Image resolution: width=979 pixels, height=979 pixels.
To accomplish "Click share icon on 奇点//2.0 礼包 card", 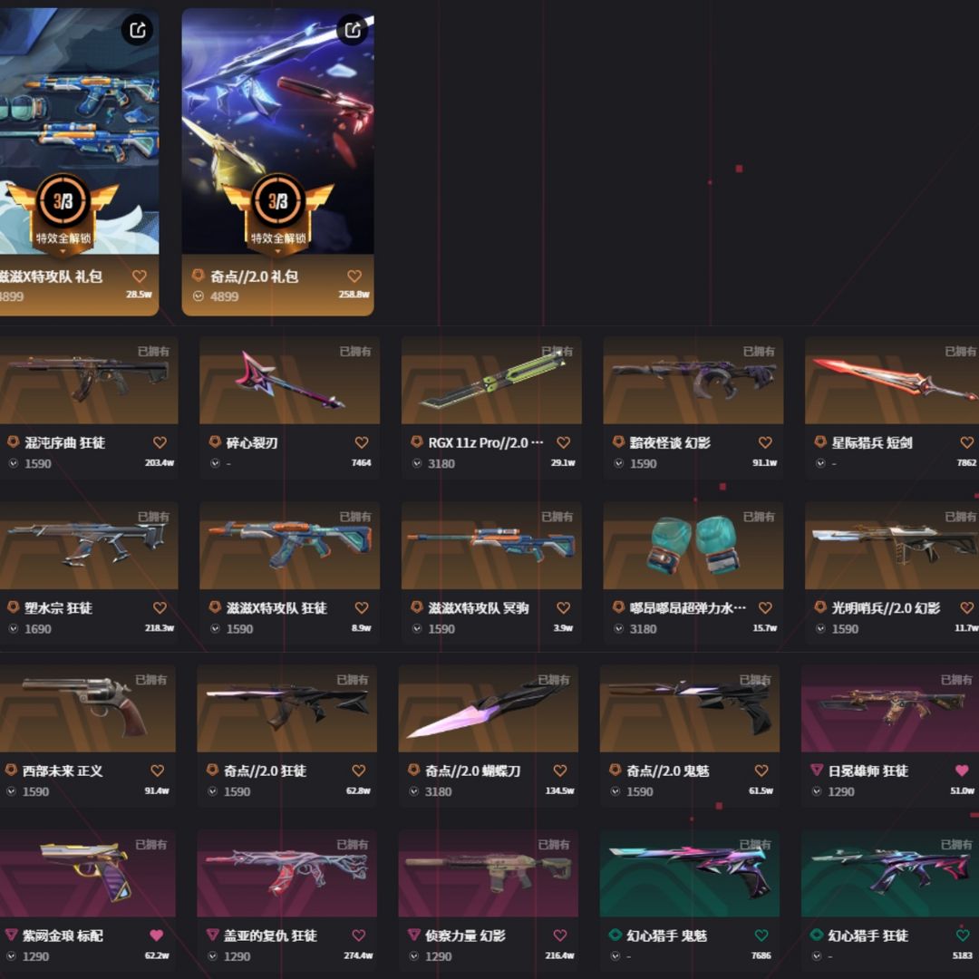I will [x=353, y=29].
